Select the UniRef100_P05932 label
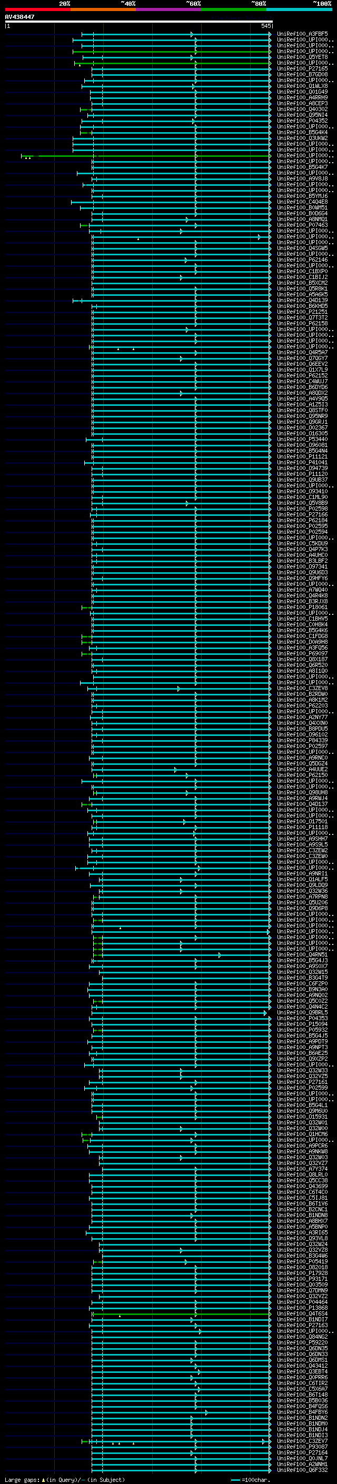Viewport: 337px width, 1484px height. 302,1030
